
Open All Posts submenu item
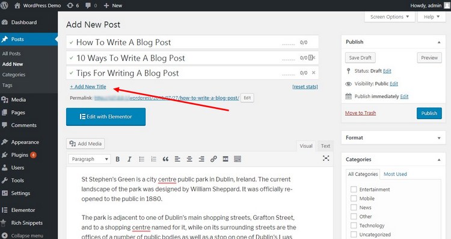[x=11, y=54]
